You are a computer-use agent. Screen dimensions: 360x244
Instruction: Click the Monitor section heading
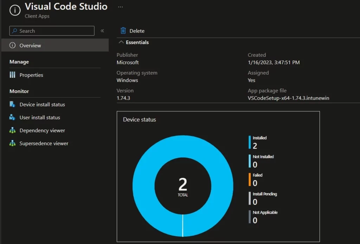[19, 91]
